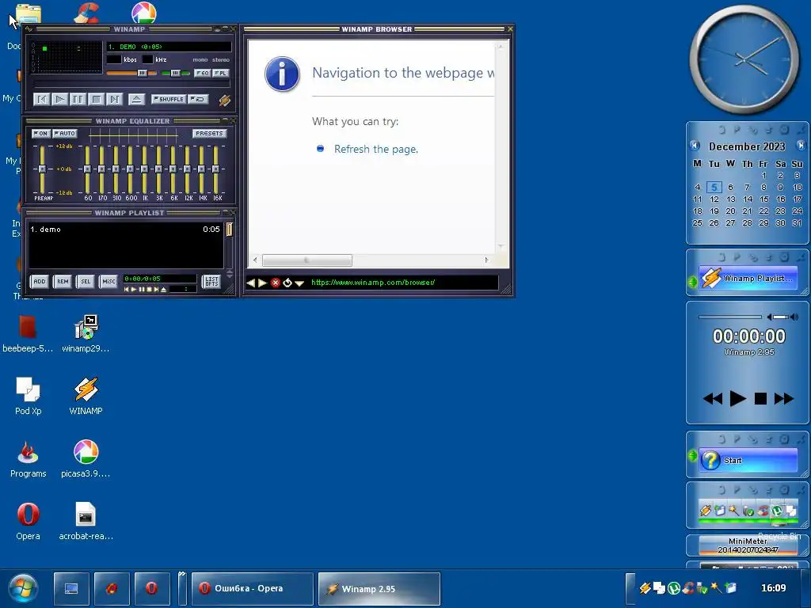
Task: Click Back arrow in Winamp Browser
Action: (250, 283)
